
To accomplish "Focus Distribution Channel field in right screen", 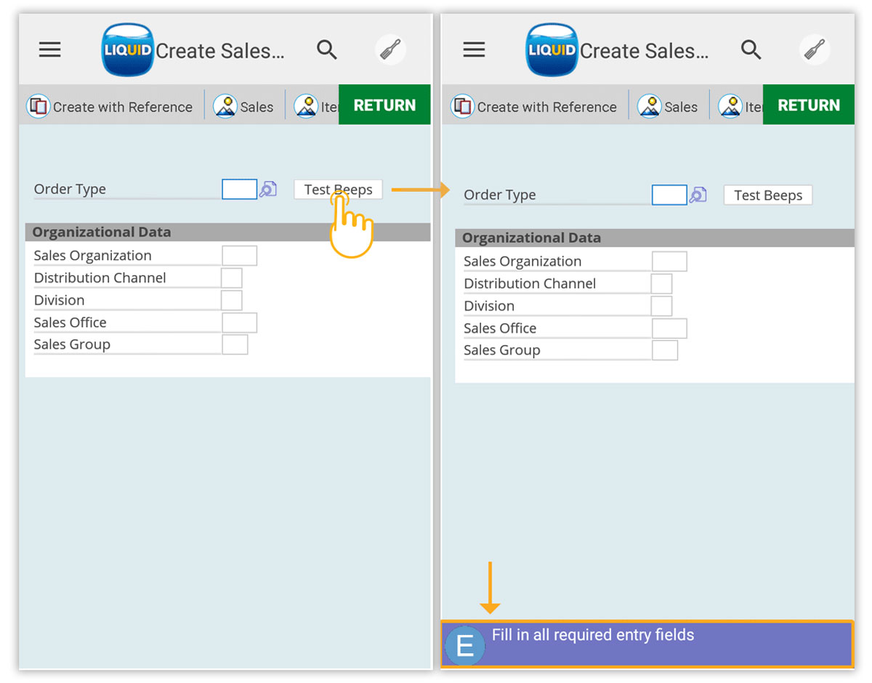I will coord(662,284).
